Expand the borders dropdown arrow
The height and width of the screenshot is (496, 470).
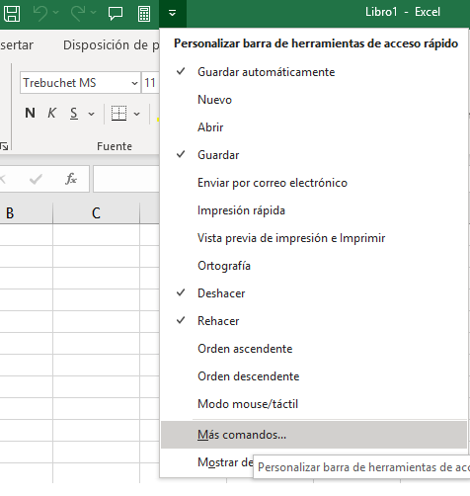137,114
